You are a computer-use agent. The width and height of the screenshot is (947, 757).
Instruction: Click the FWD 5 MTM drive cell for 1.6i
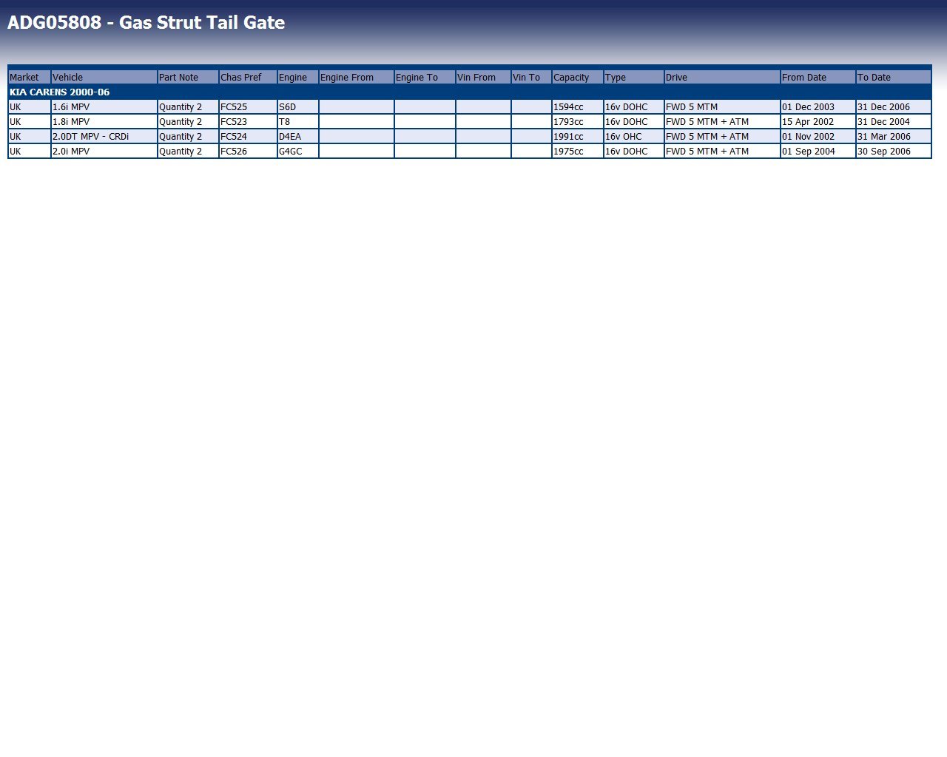pos(722,106)
